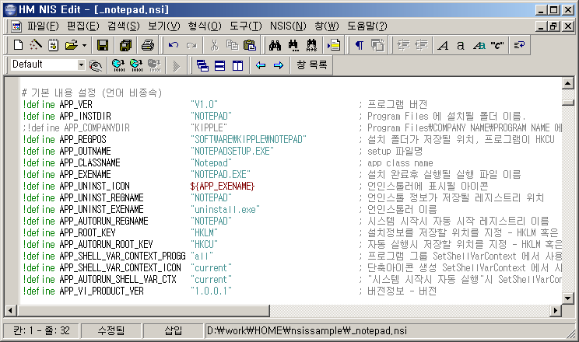Click the 창 목록 button
The image size is (579, 342).
[x=311, y=65]
